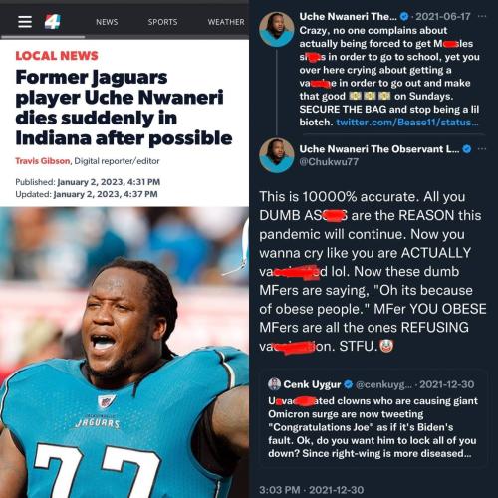The image size is (498, 498).
Task: Click the 3:03 PM timestamp
Action: pos(280,490)
